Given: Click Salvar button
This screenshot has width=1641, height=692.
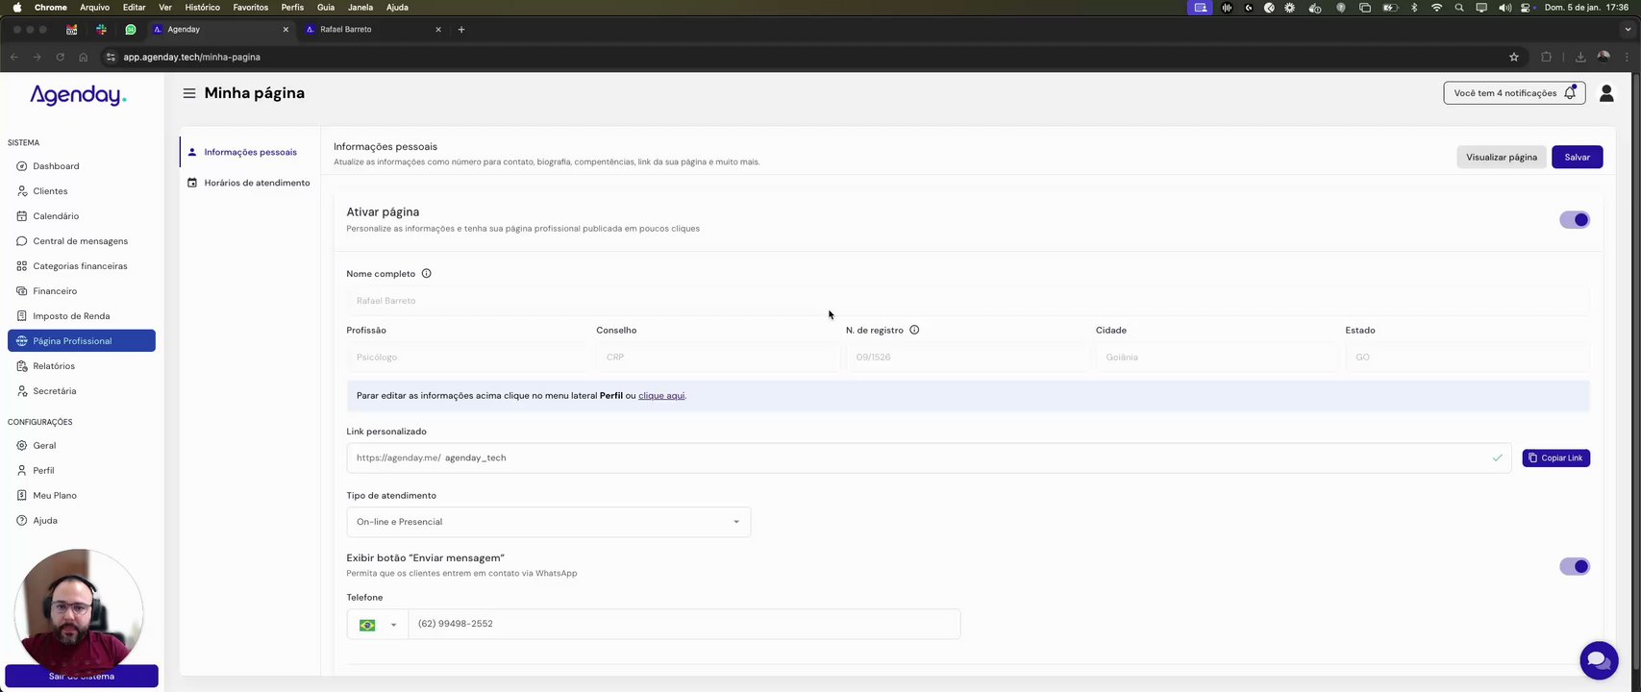Looking at the screenshot, I should pos(1577,157).
